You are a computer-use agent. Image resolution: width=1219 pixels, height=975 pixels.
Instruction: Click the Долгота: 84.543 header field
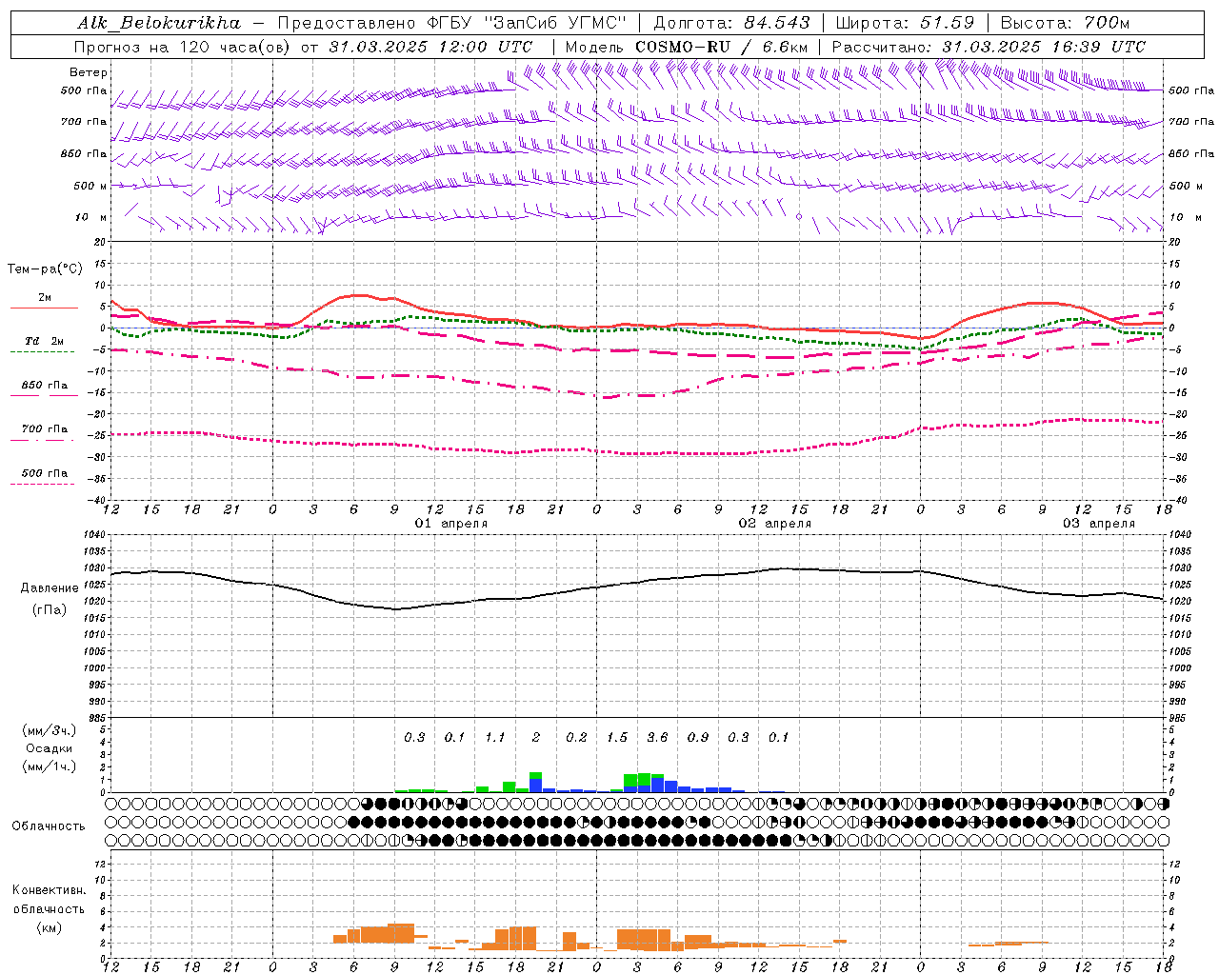point(732,23)
